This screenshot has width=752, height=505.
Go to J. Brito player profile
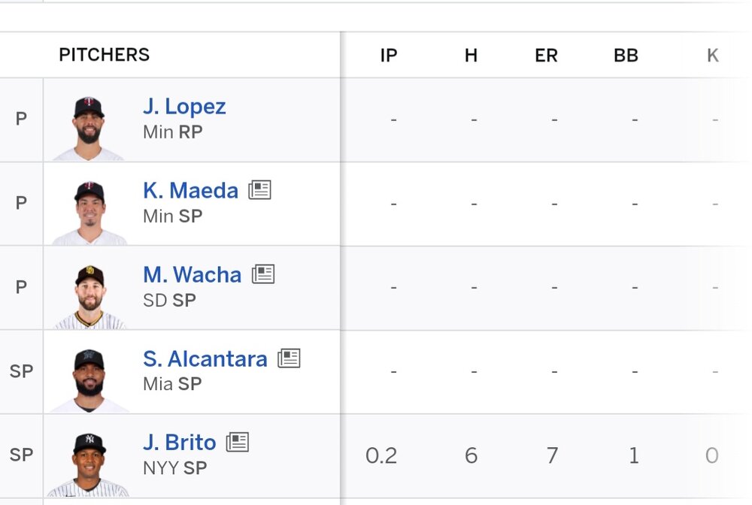click(179, 443)
